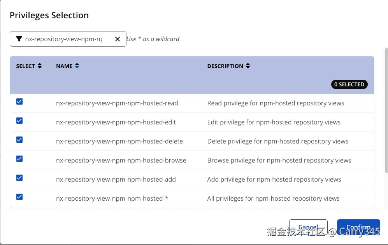Sort by the NAME column arrows
The height and width of the screenshot is (245, 388).
pos(77,66)
